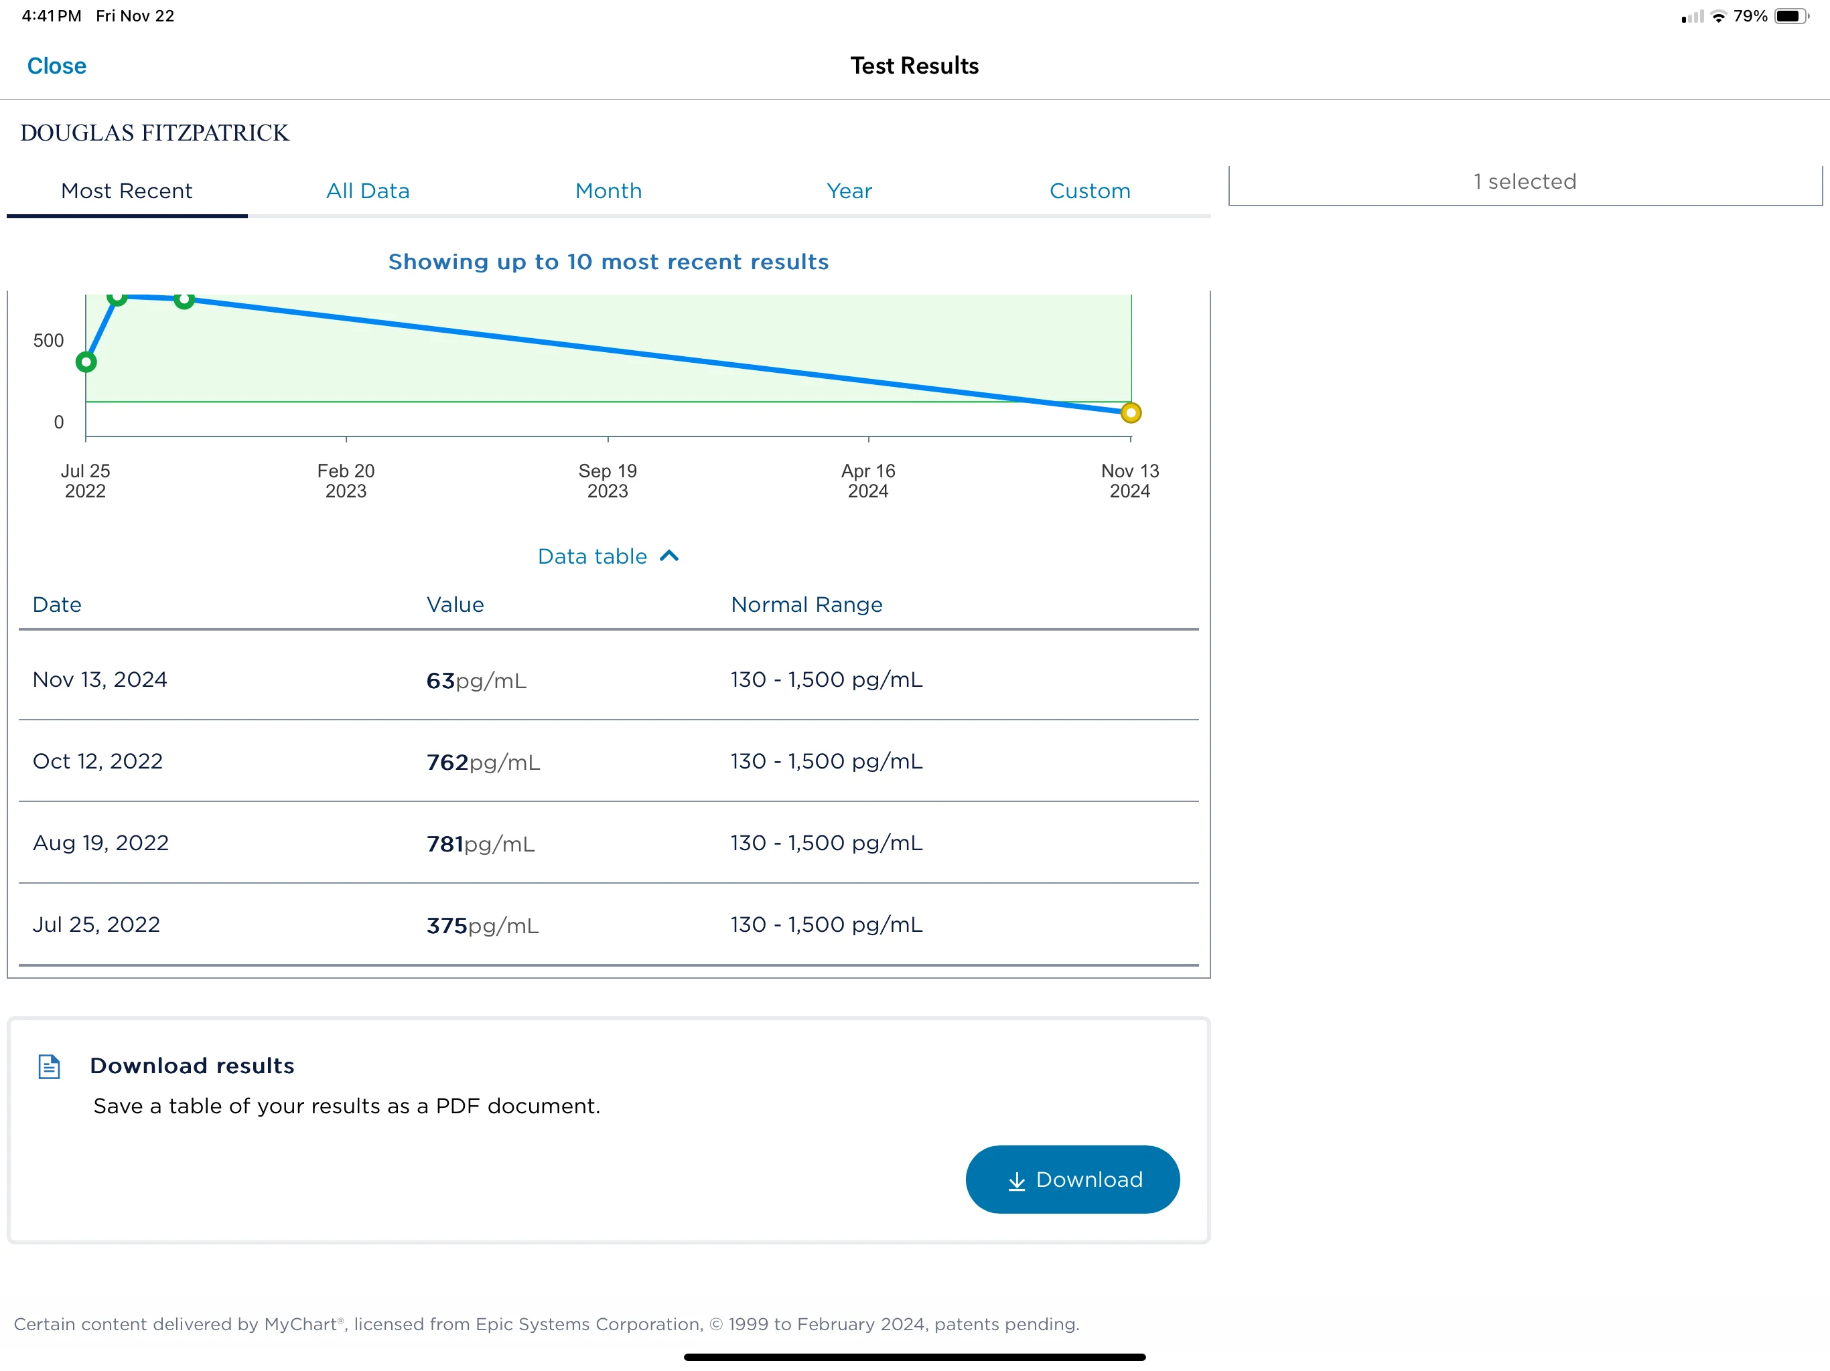This screenshot has width=1830, height=1371.
Task: Toggle the 1 selected filter option
Action: coord(1525,181)
